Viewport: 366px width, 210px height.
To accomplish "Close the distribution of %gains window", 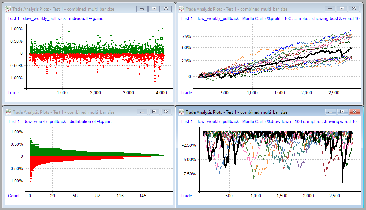I will click(x=166, y=112).
